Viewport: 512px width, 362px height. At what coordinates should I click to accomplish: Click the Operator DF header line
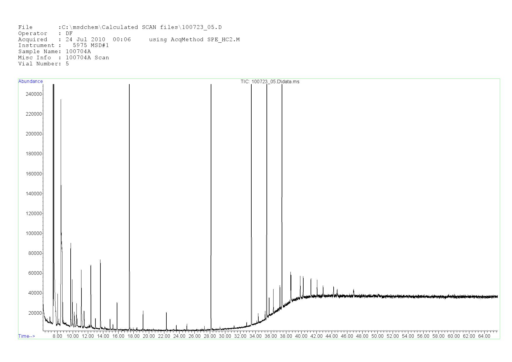45,34
